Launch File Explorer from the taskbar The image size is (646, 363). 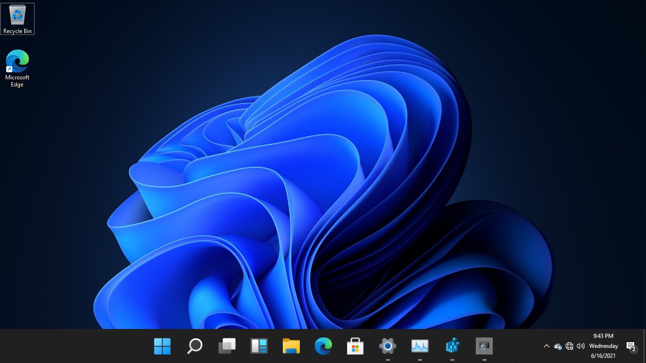tap(291, 346)
